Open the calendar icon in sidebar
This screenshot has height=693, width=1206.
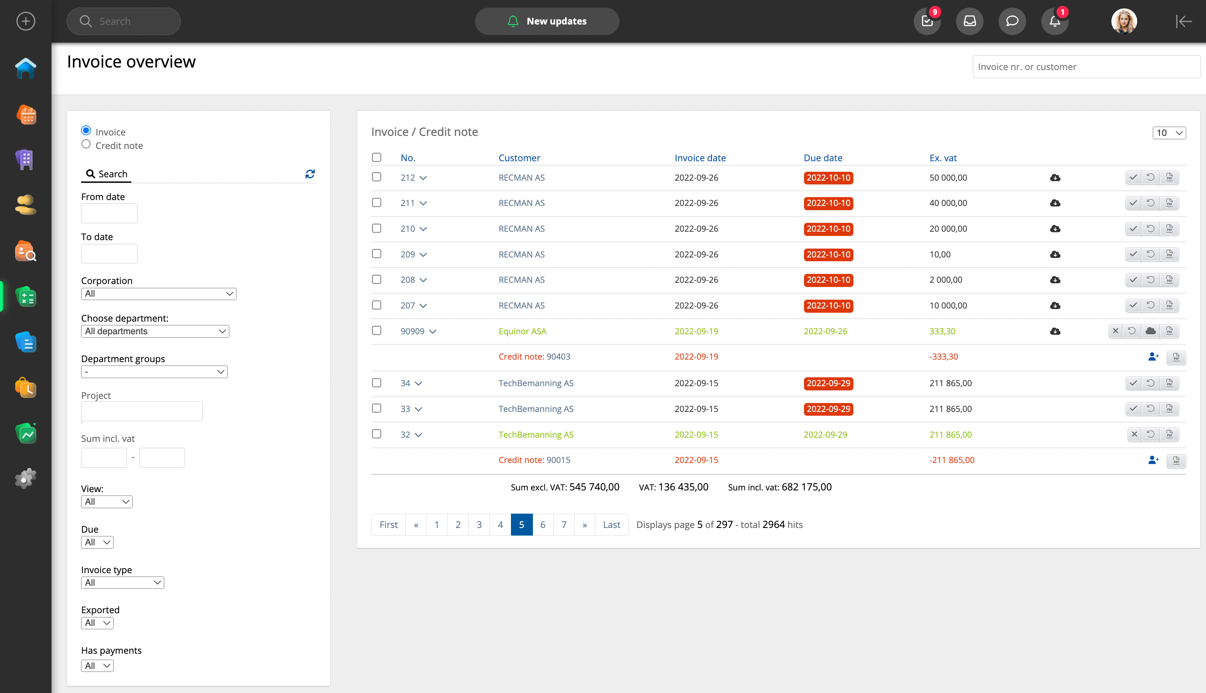click(26, 115)
